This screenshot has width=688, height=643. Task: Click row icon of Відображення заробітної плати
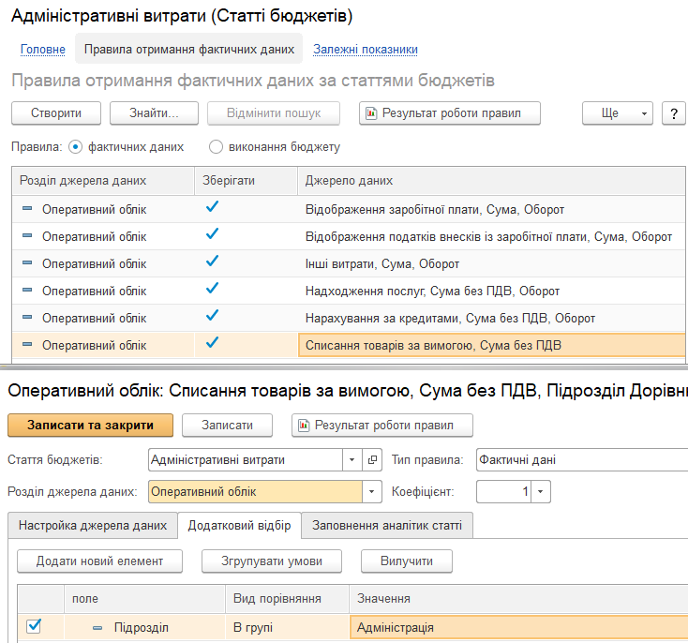27,209
